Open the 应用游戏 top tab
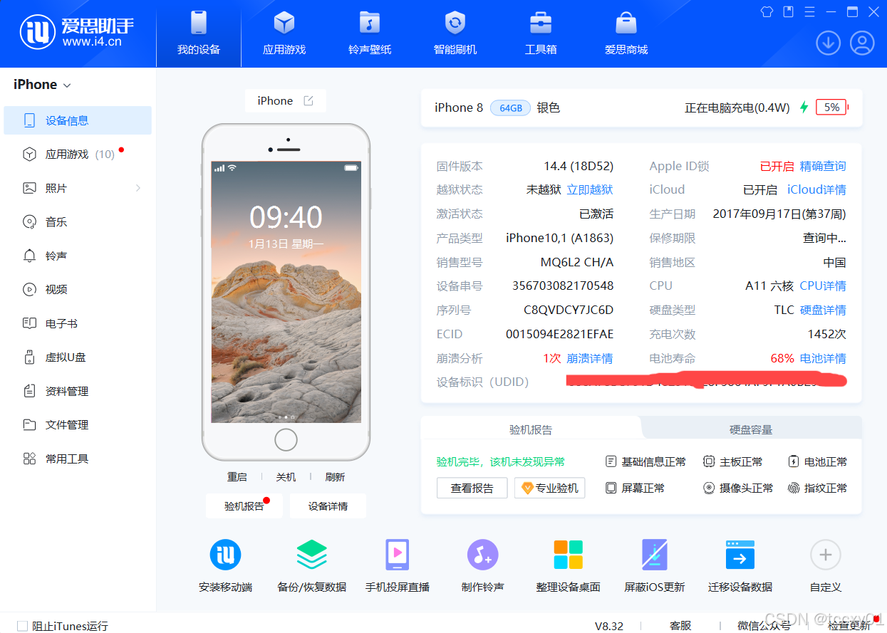887x633 pixels. 284,33
